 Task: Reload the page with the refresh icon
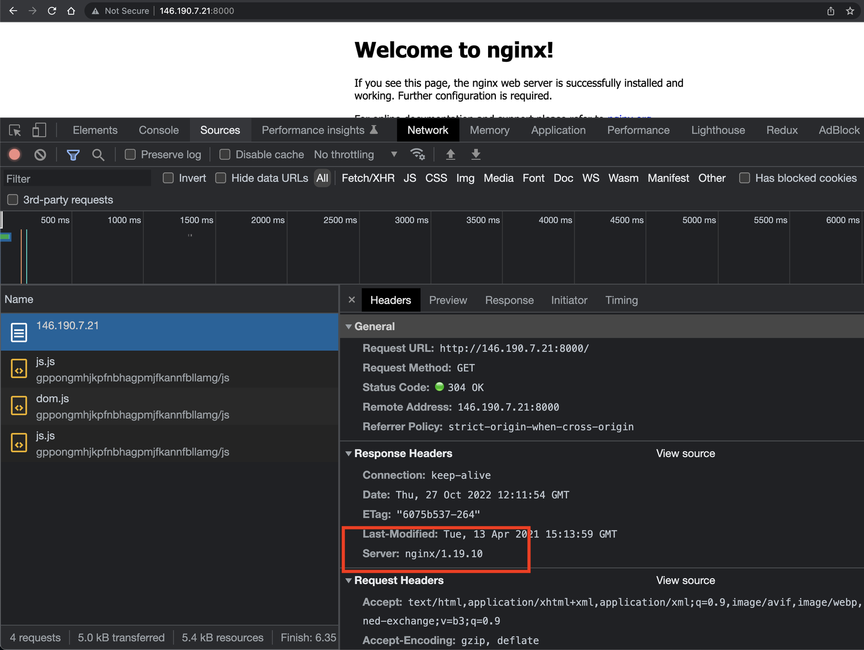pyautogui.click(x=52, y=10)
